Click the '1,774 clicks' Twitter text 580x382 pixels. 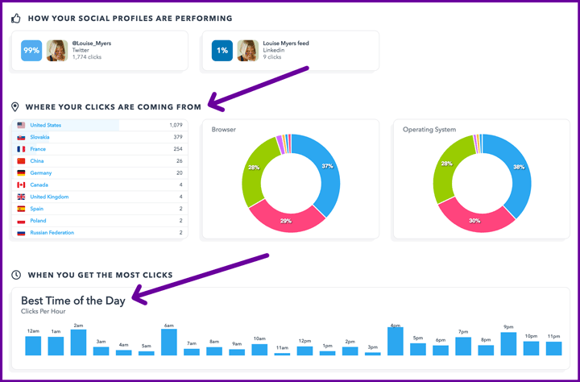coord(87,57)
